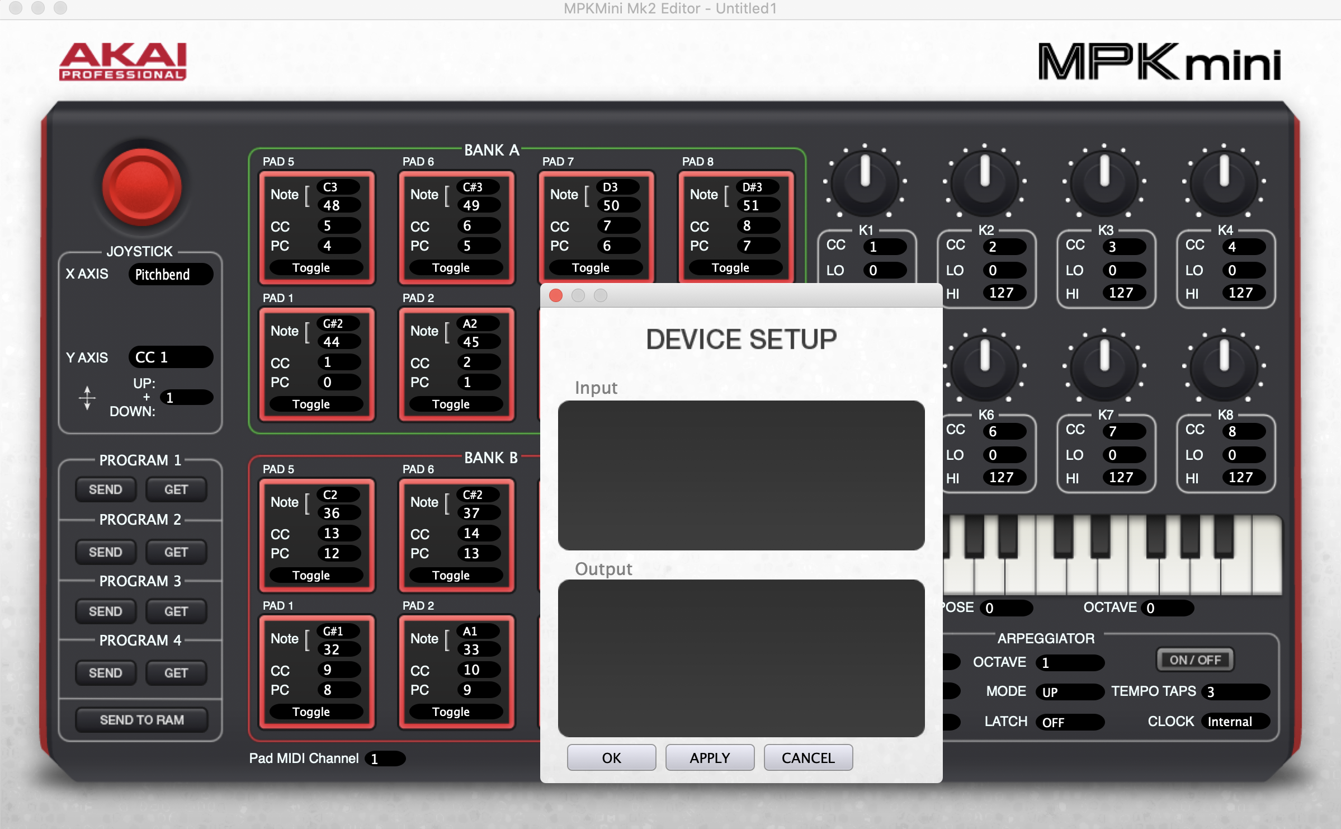The width and height of the screenshot is (1341, 829).
Task: Click GET for Program 2
Action: [x=176, y=552]
